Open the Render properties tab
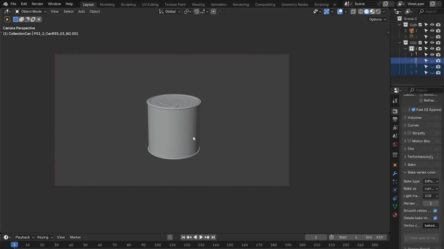Image resolution: width=444 pixels, height=249 pixels. [x=395, y=111]
